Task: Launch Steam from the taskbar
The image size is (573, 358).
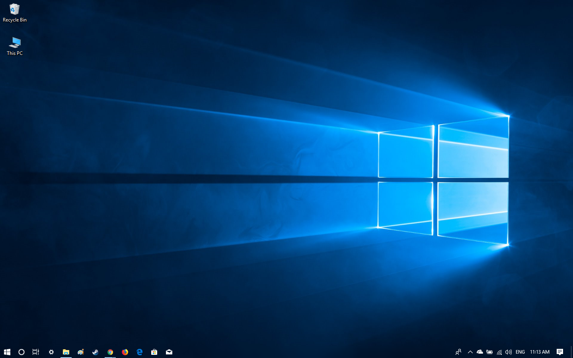Action: pos(95,352)
